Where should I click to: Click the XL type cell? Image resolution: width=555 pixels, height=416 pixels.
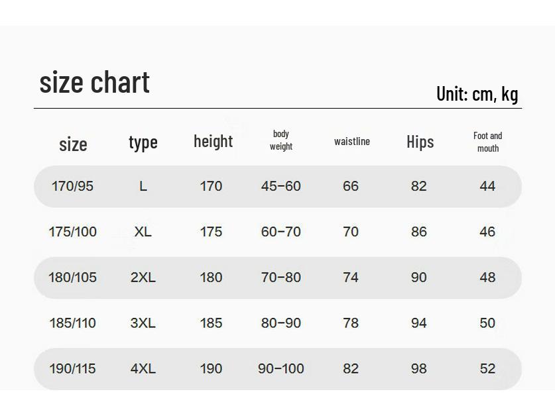point(143,232)
